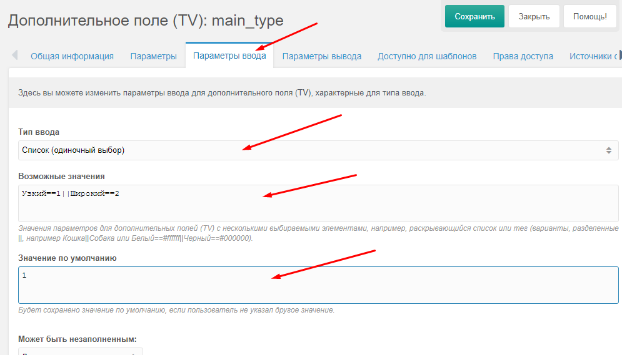The image size is (622, 355).
Task: Open the Может быть незаполненным dropdown
Action: 80,351
